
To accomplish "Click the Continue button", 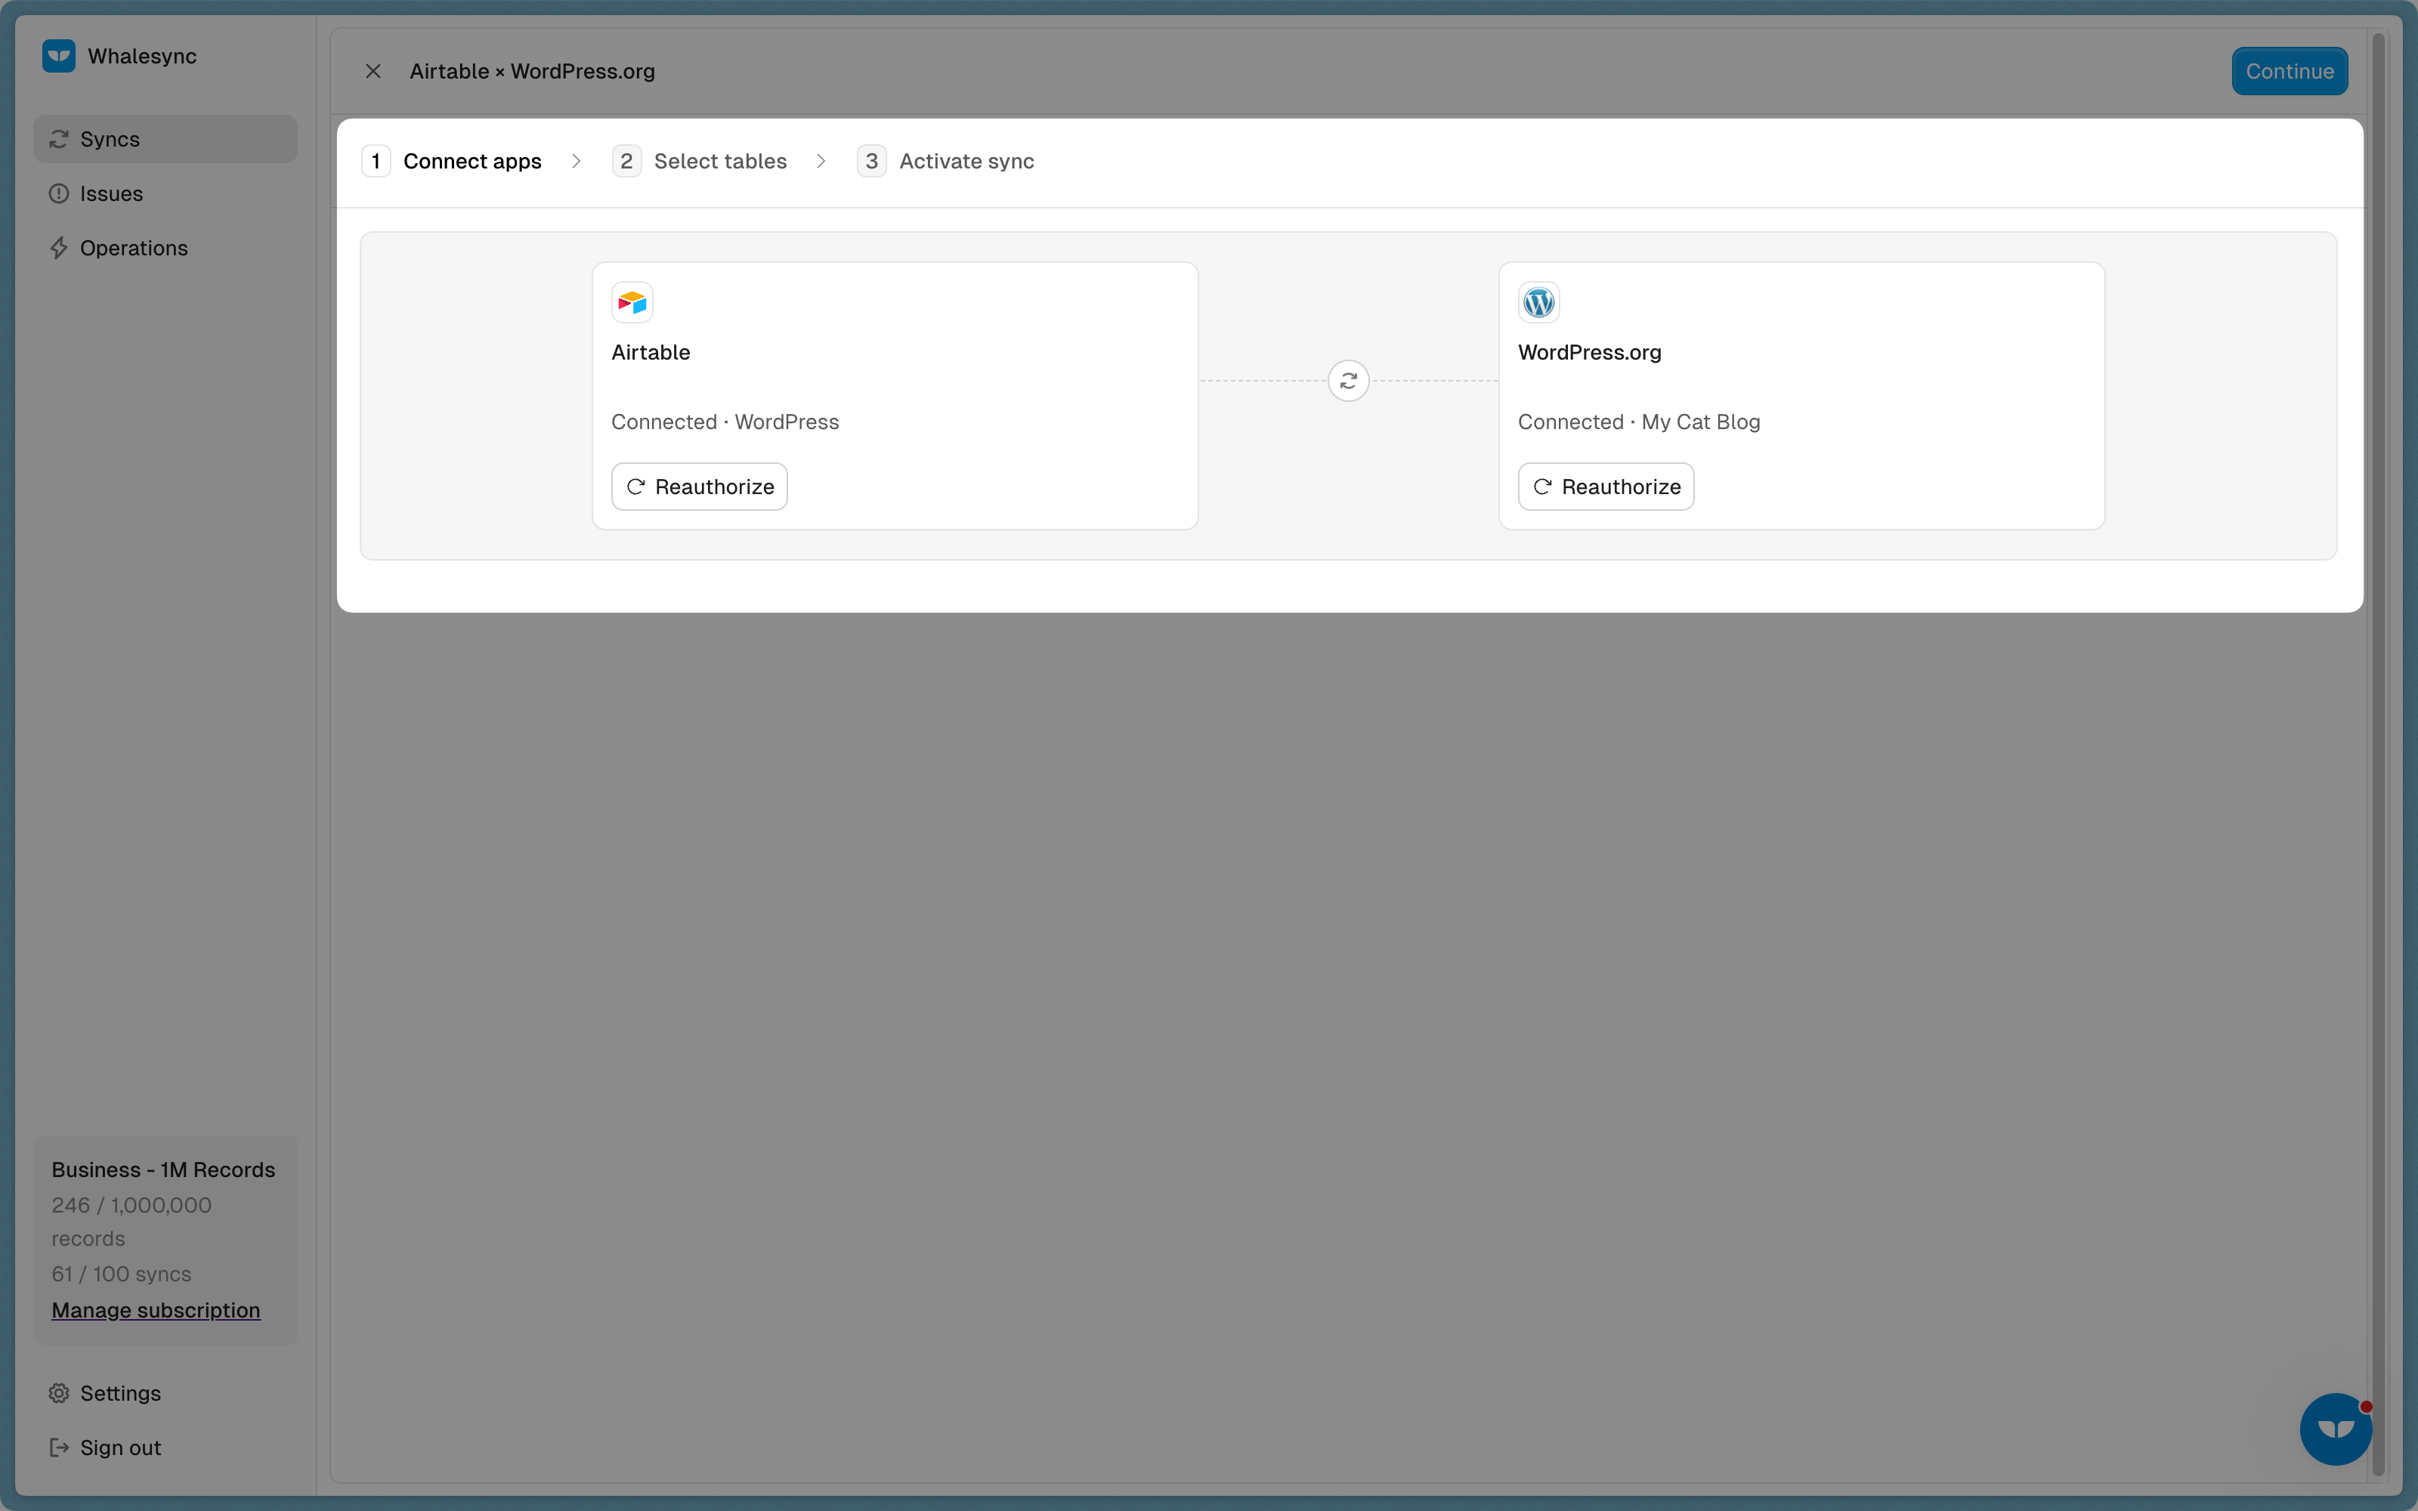I will click(x=2289, y=71).
